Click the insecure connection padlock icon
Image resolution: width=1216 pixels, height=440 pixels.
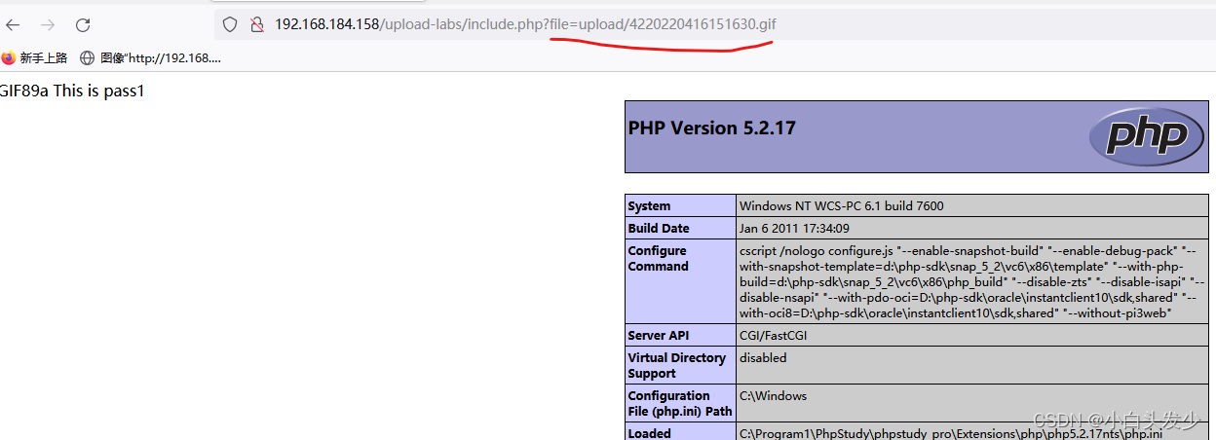[257, 24]
